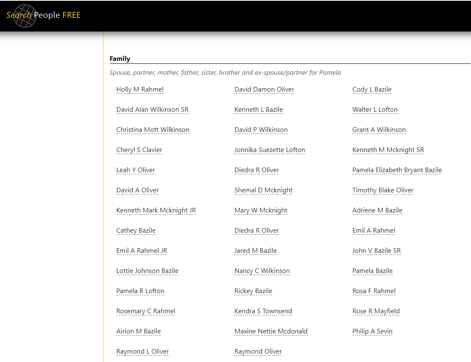Open Pamela Elizabeth Bryant Bazile link
The width and height of the screenshot is (471, 362).
(397, 170)
